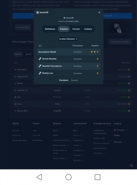
Task: Open the Équité support link
Action: (56, 131)
